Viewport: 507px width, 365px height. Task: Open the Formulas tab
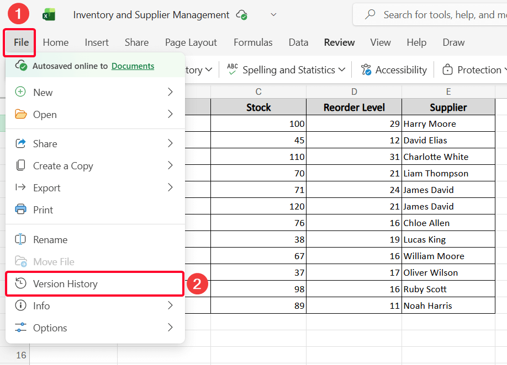[252, 42]
